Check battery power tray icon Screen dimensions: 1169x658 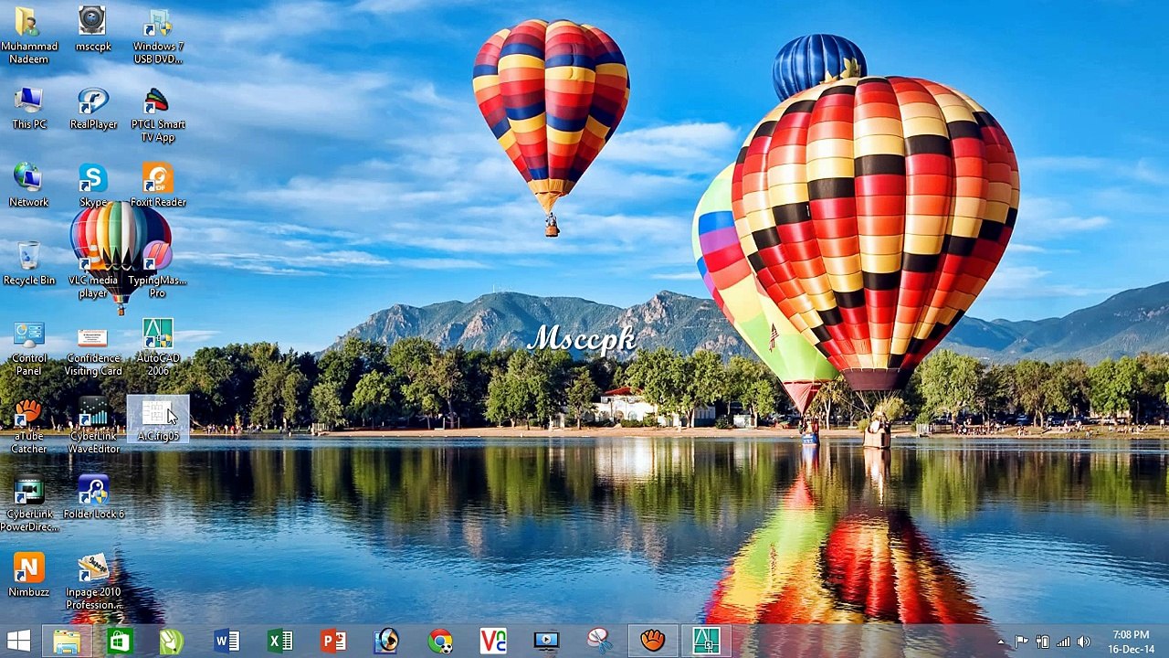click(1042, 642)
